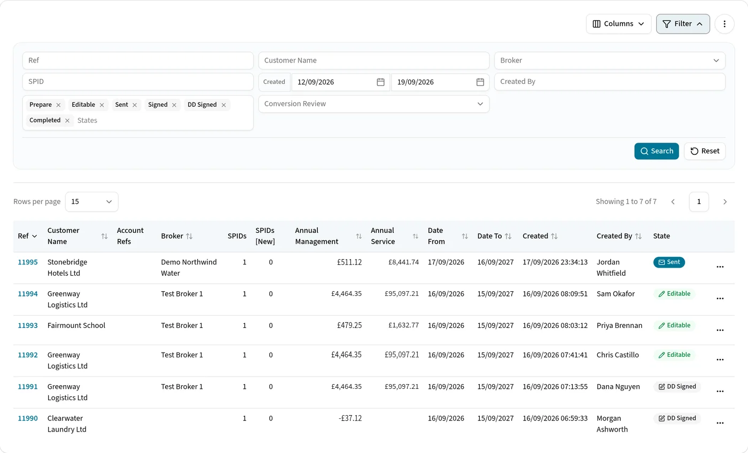748x453 pixels.
Task: Click Morgan Ashworth created-by cell
Action: pyautogui.click(x=612, y=424)
